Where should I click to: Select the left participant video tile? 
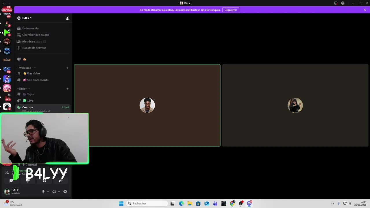147,105
